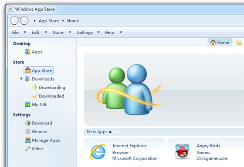This screenshot has height=167, width=244.
Task: Click the Desktop section heading
Action: pyautogui.click(x=22, y=44)
